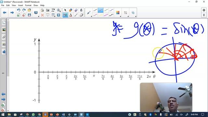Choose the black pen style

pyautogui.click(x=95, y=10)
